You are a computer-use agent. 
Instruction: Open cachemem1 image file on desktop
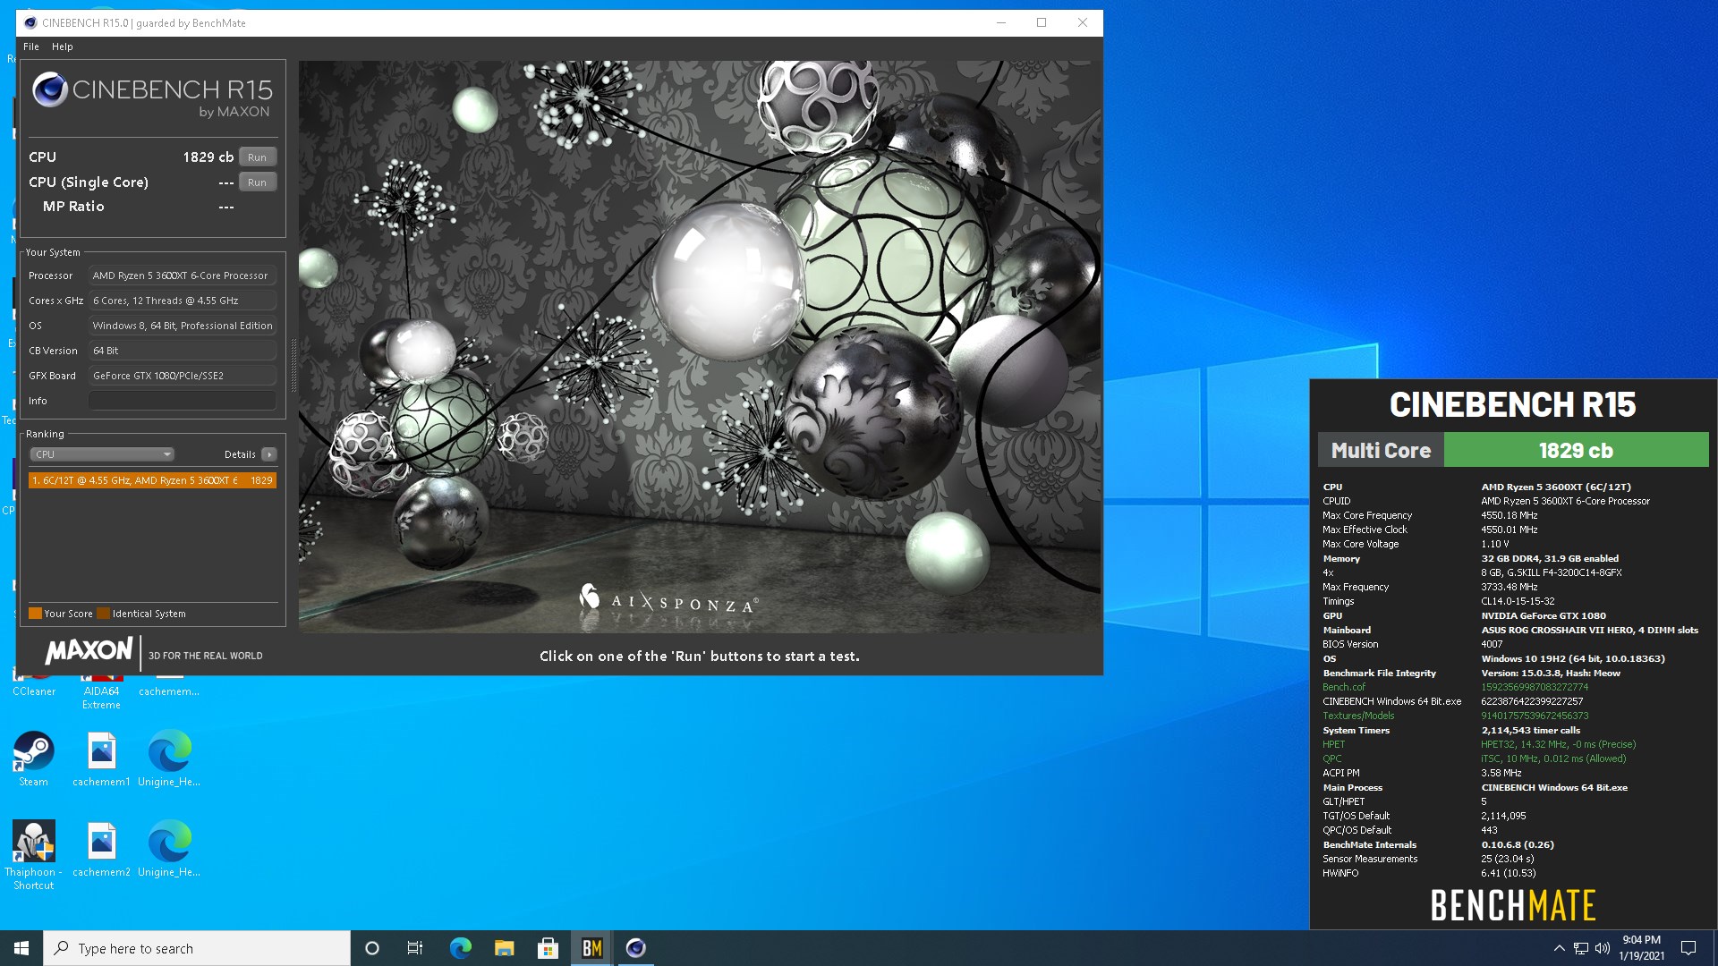click(x=101, y=758)
